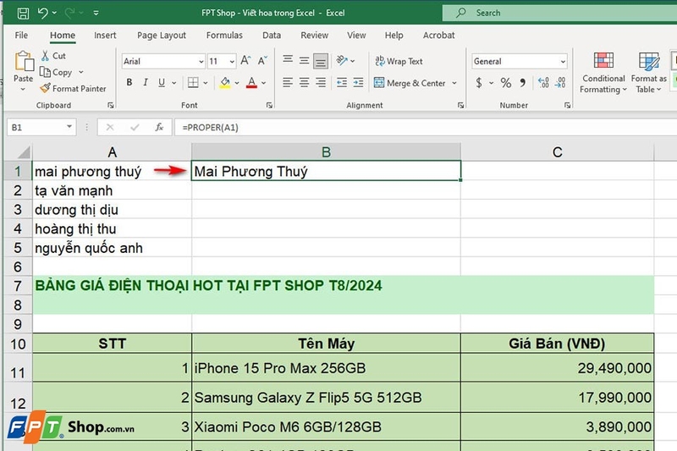Click the Copy button
The width and height of the screenshot is (677, 451).
[x=56, y=72]
